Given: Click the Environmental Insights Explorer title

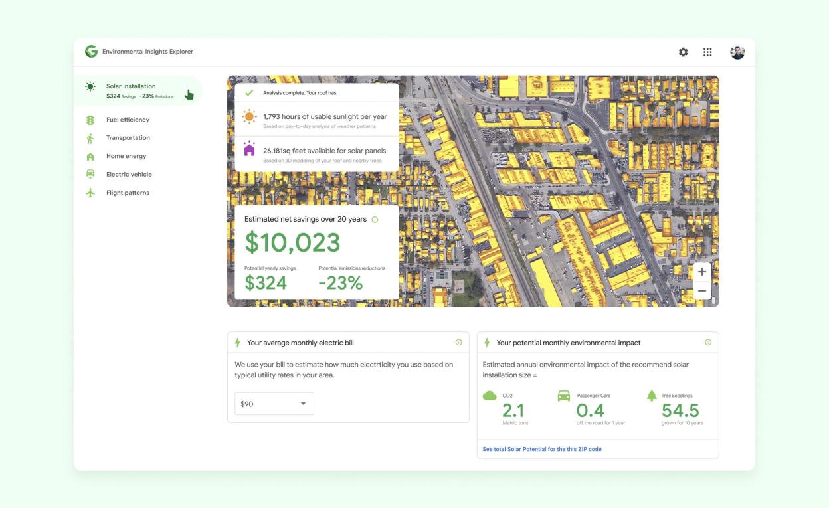Looking at the screenshot, I should [147, 52].
